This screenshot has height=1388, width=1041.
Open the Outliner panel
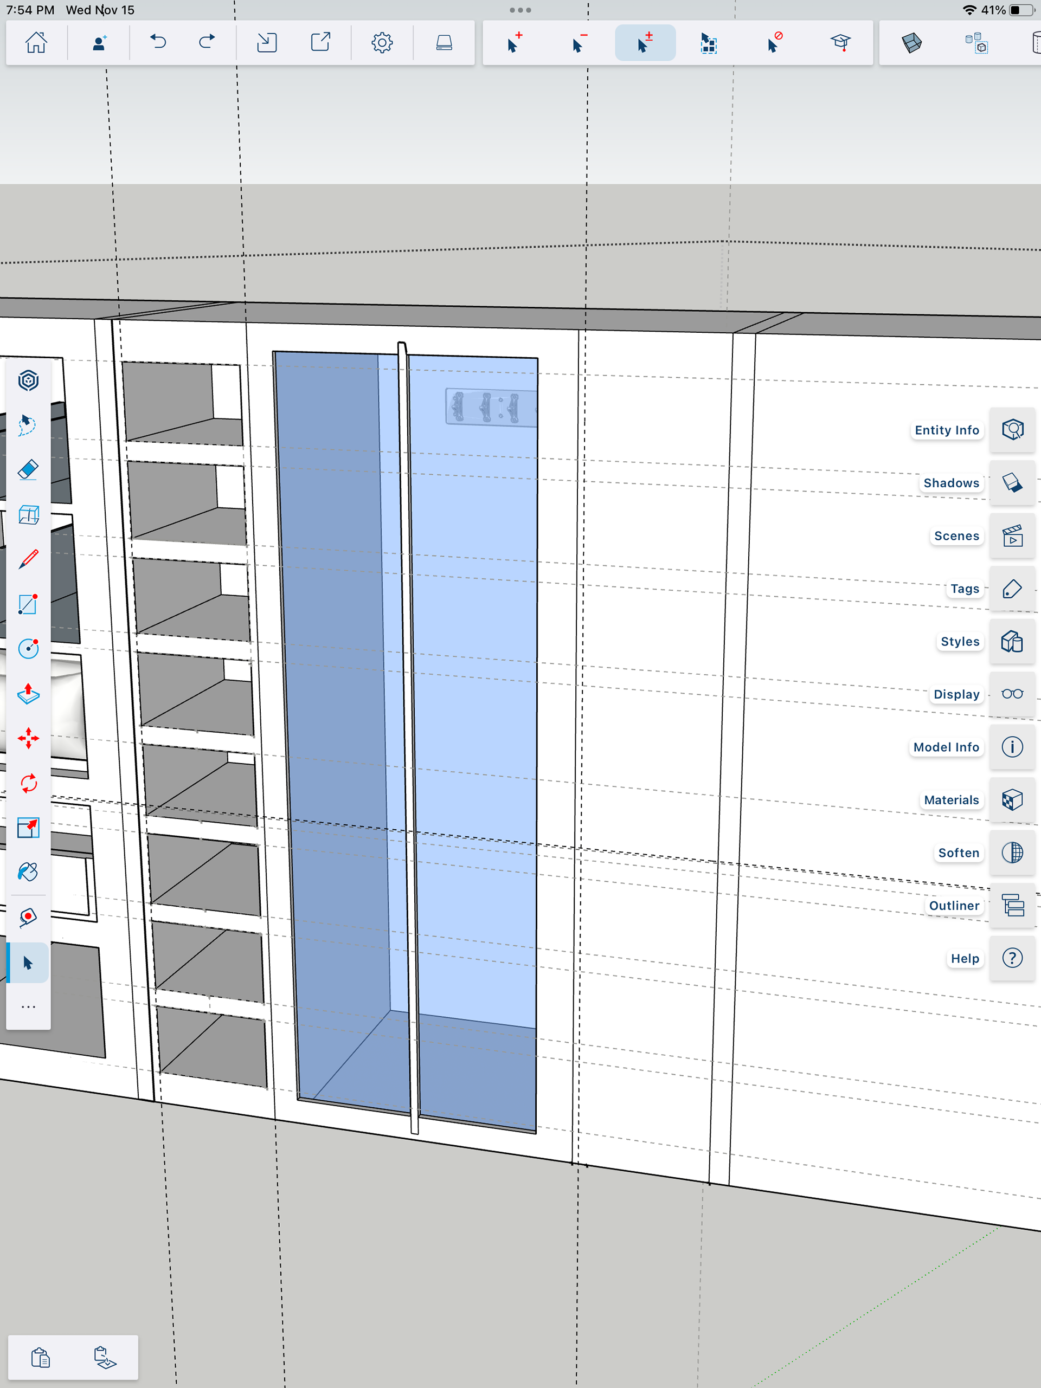pos(1012,906)
